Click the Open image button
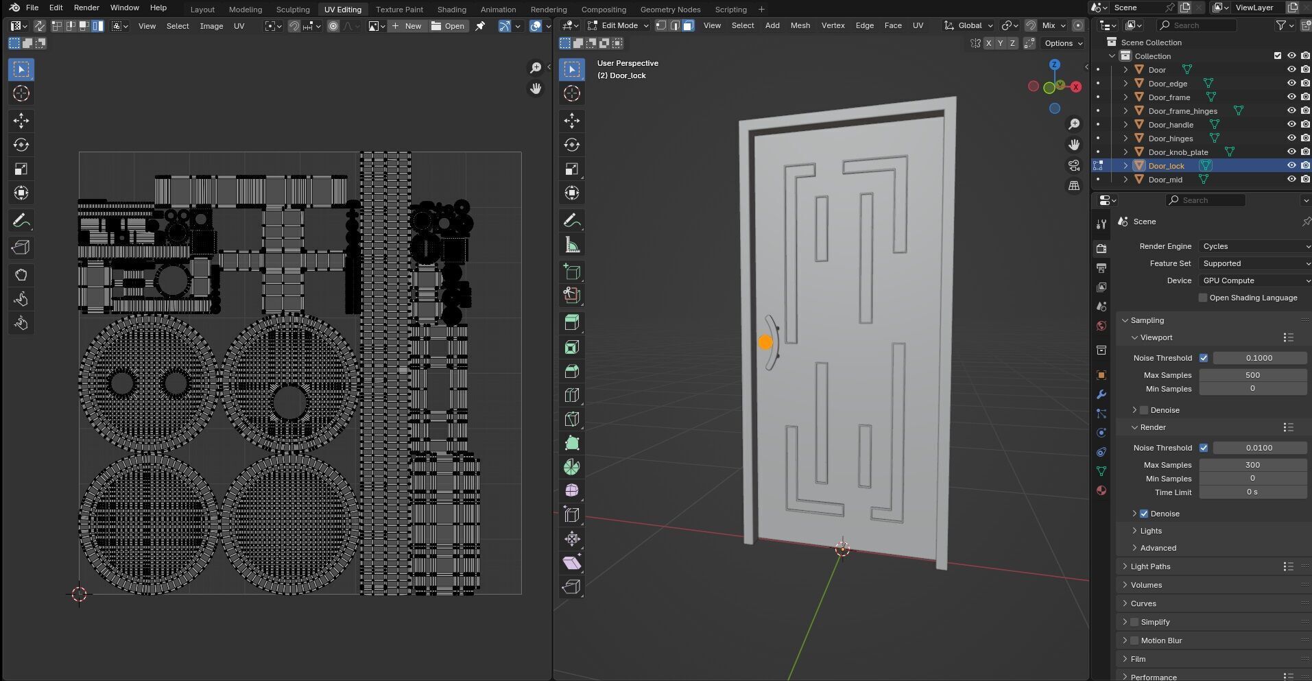Screen dimensions: 1312x681 [x=448, y=26]
